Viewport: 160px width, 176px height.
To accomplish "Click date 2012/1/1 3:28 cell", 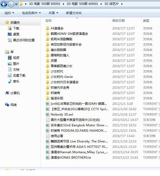I will 123,103.
